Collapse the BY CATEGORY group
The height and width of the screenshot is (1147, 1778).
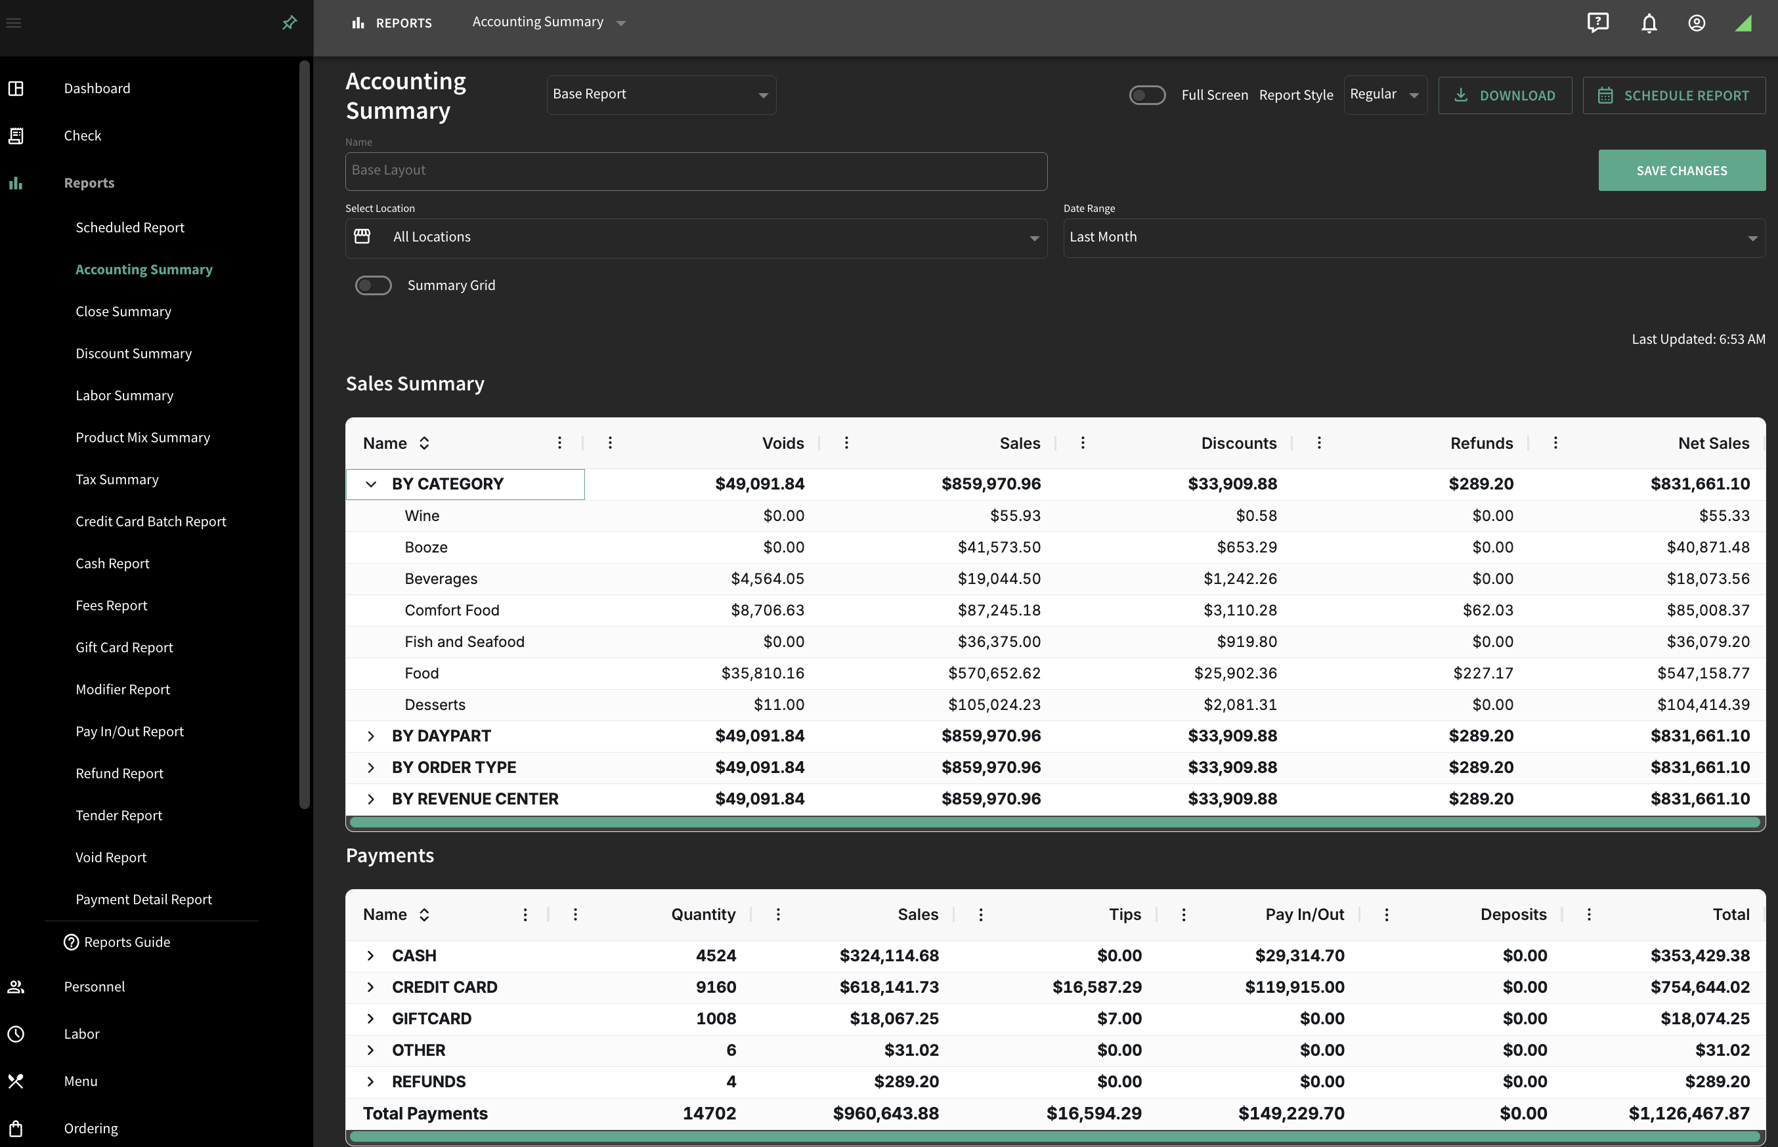[x=370, y=484]
